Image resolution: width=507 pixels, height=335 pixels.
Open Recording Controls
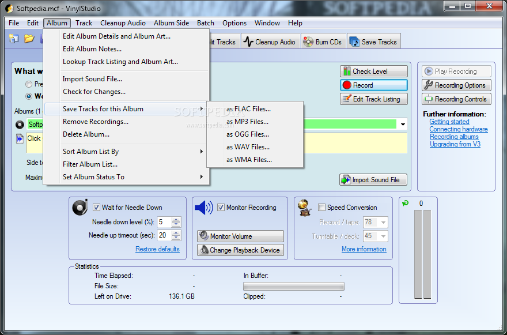click(456, 99)
